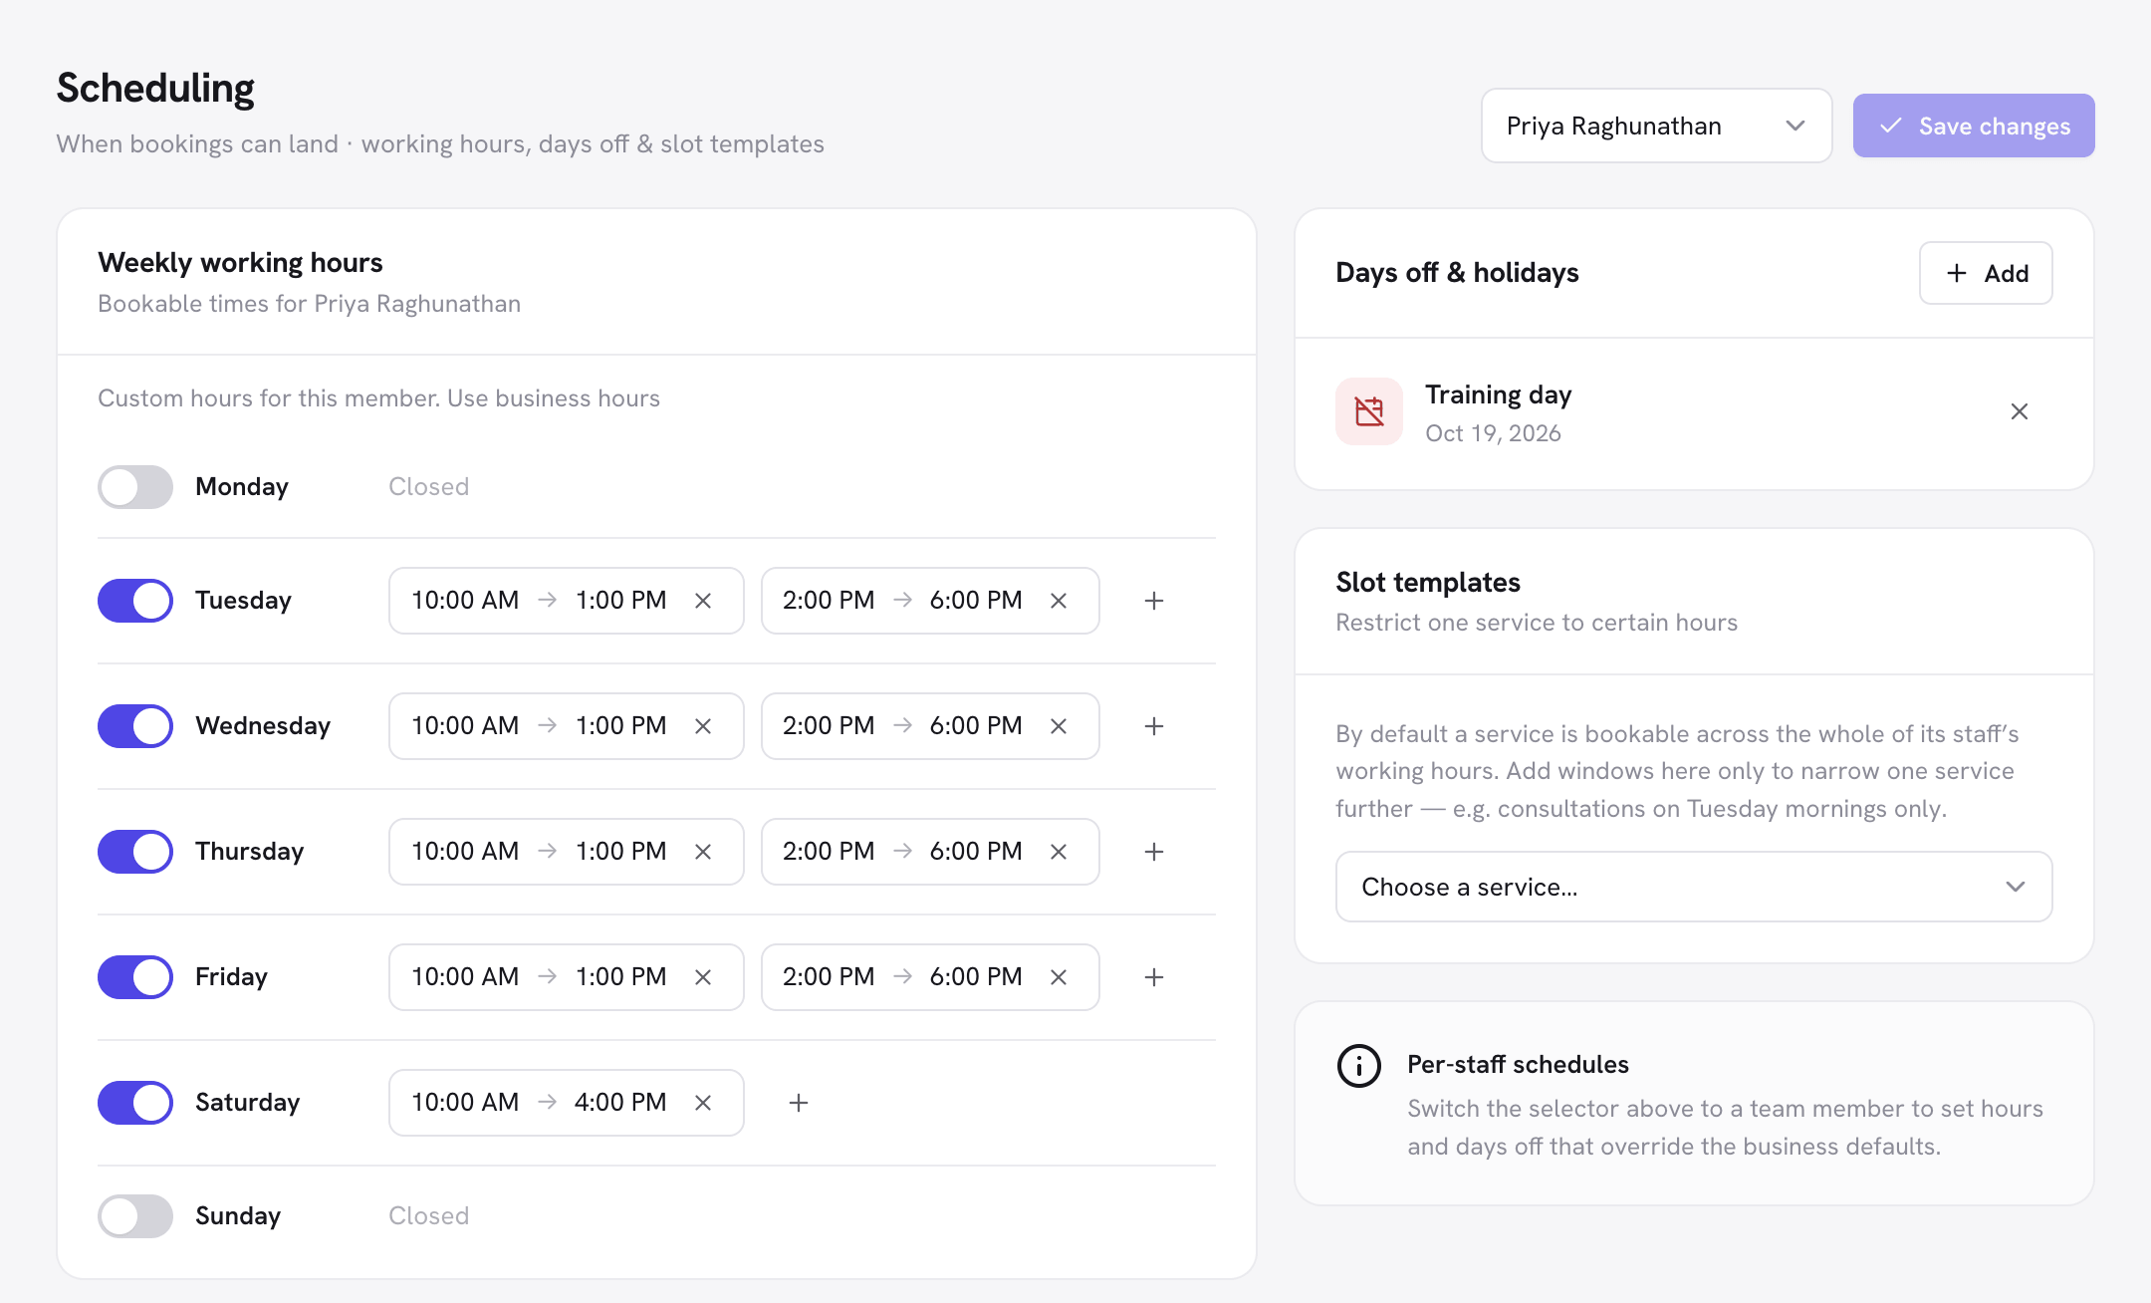Remove Tuesday 2:00 PM to 6:00 PM slot
The image size is (2151, 1303).
coord(1059,601)
